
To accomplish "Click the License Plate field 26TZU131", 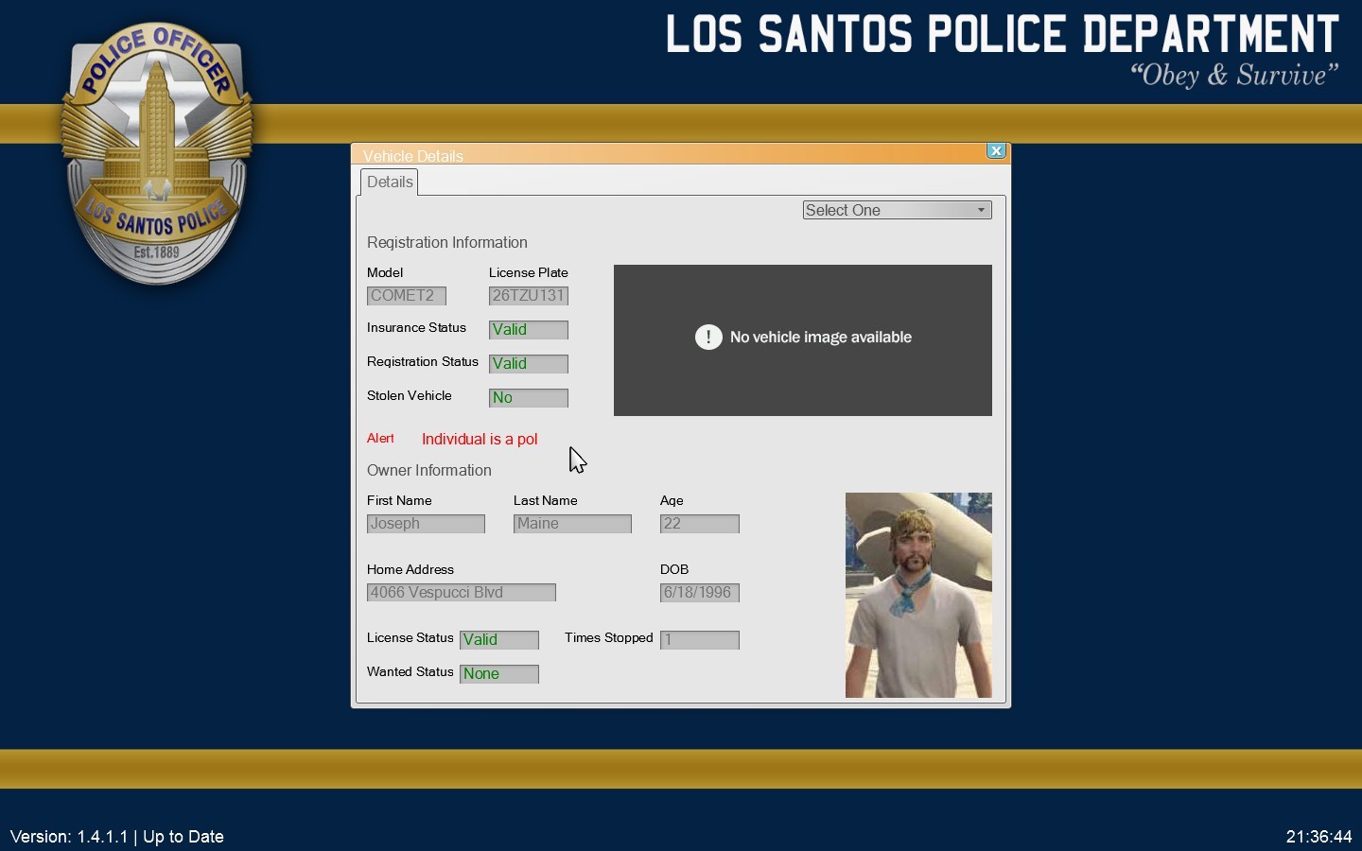I will point(529,296).
